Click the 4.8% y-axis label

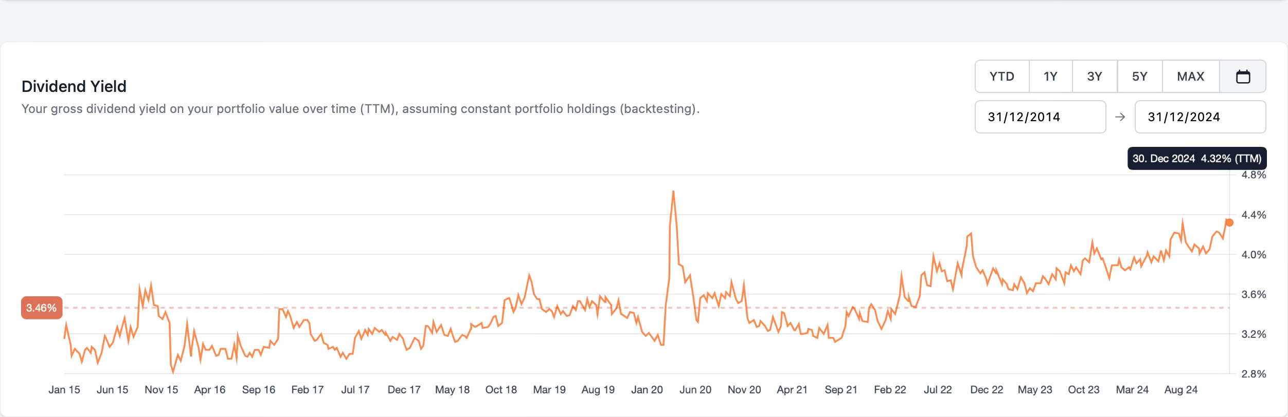pyautogui.click(x=1254, y=175)
